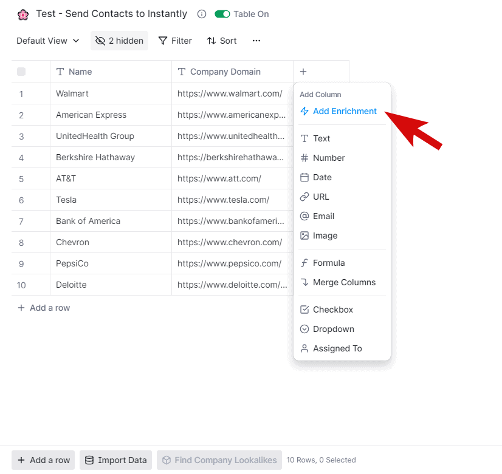Click the berkshirehathawa... domain cell
This screenshot has height=474, width=502.
[232, 158]
